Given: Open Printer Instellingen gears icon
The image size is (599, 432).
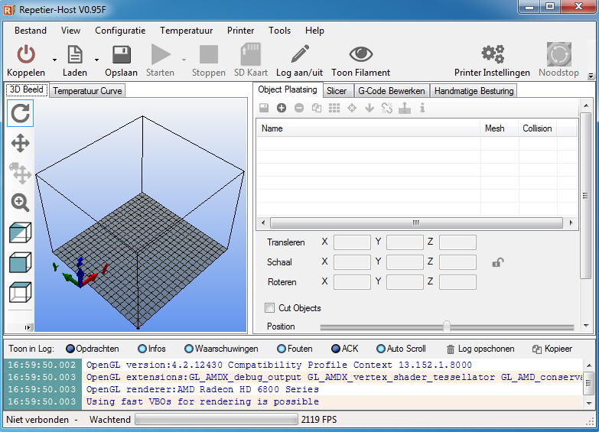Looking at the screenshot, I should (x=493, y=54).
